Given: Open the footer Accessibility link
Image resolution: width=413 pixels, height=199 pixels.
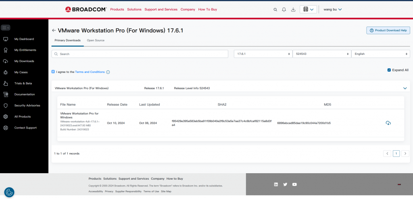Looking at the screenshot, I should (96, 191).
